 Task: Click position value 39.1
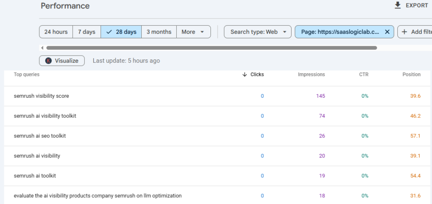tap(416, 156)
